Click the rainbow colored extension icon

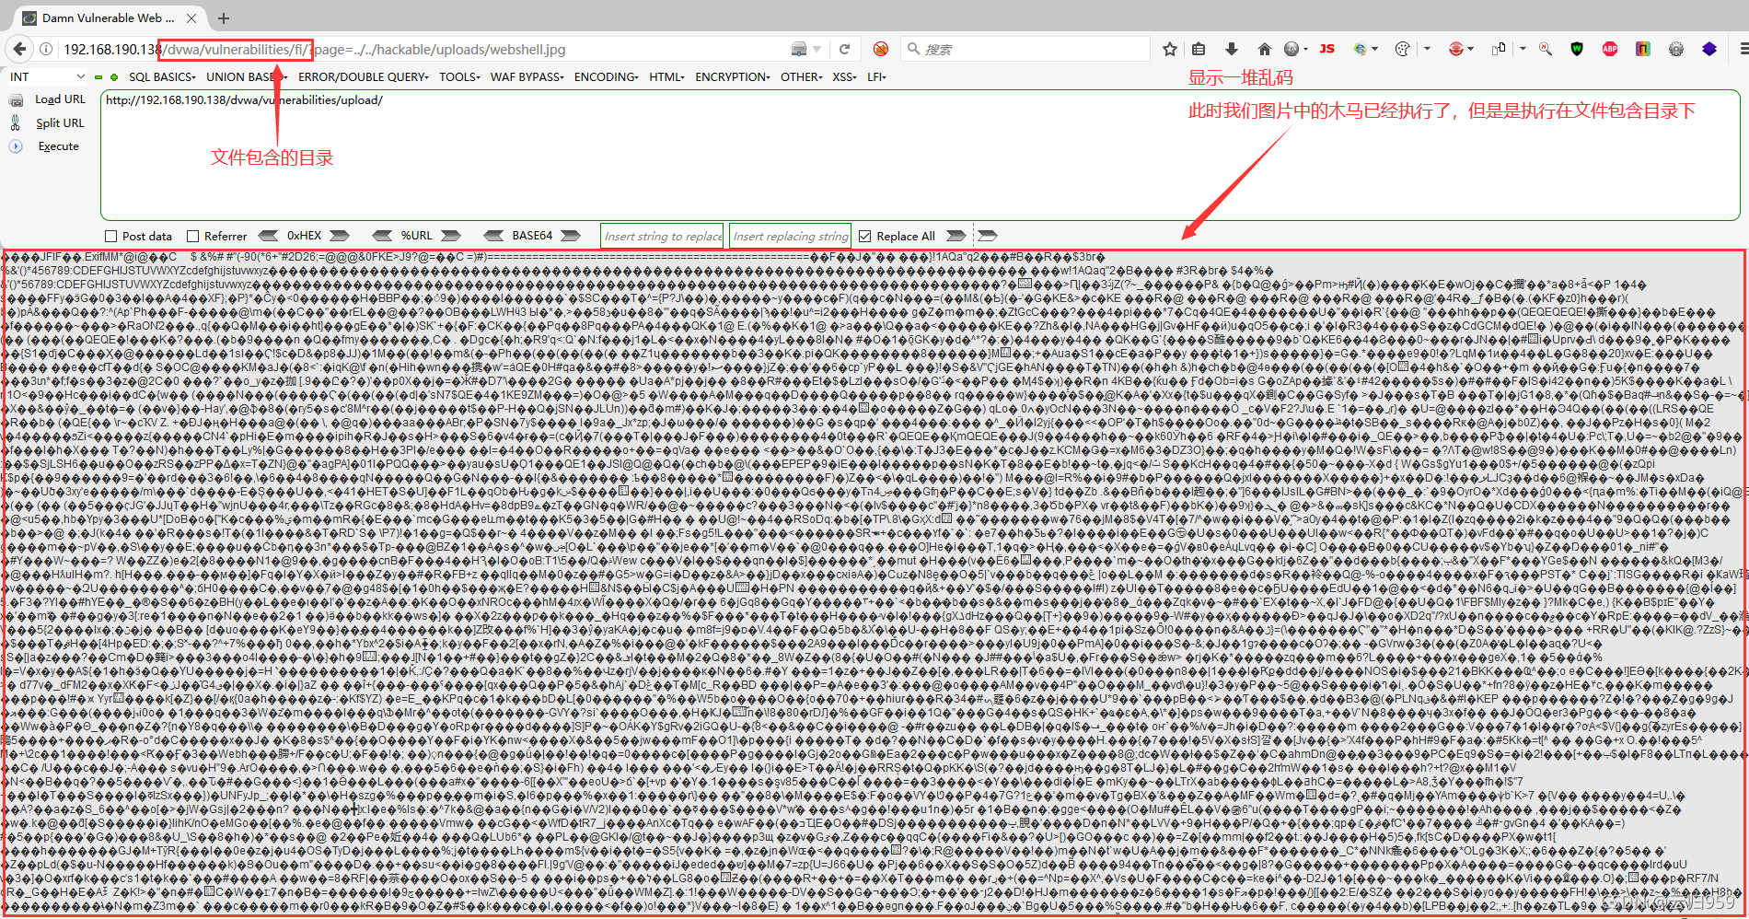pyautogui.click(x=1642, y=49)
